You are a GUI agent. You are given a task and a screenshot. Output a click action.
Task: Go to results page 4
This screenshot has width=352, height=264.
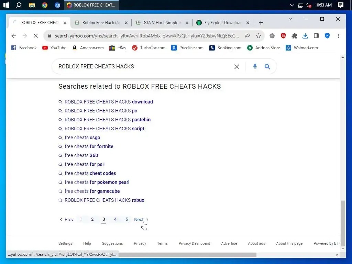[115, 219]
